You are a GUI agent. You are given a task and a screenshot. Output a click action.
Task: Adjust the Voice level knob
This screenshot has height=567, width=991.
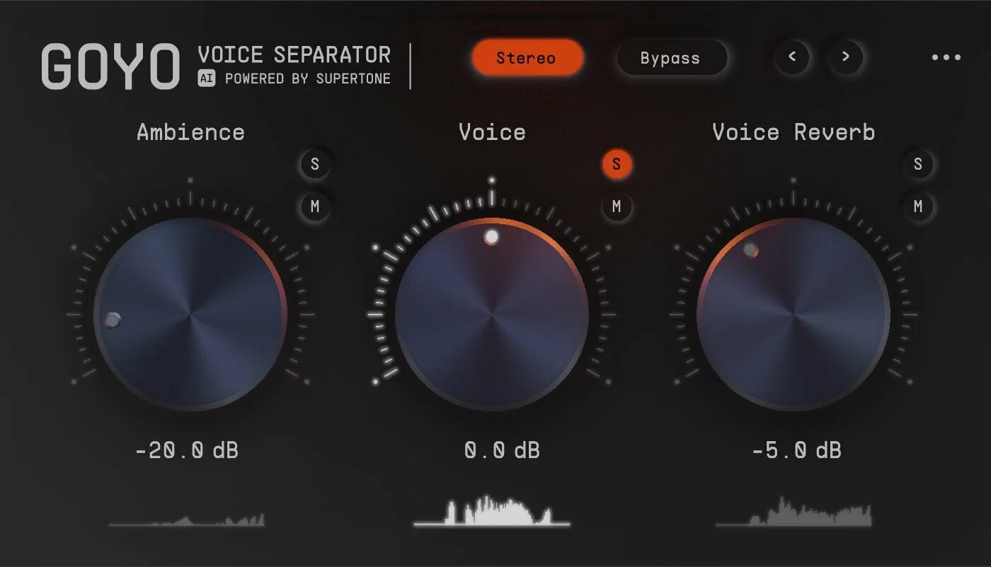click(493, 313)
